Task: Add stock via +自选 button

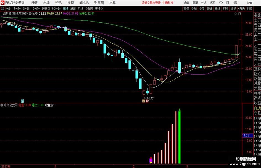Action: pyautogui.click(x=241, y=9)
